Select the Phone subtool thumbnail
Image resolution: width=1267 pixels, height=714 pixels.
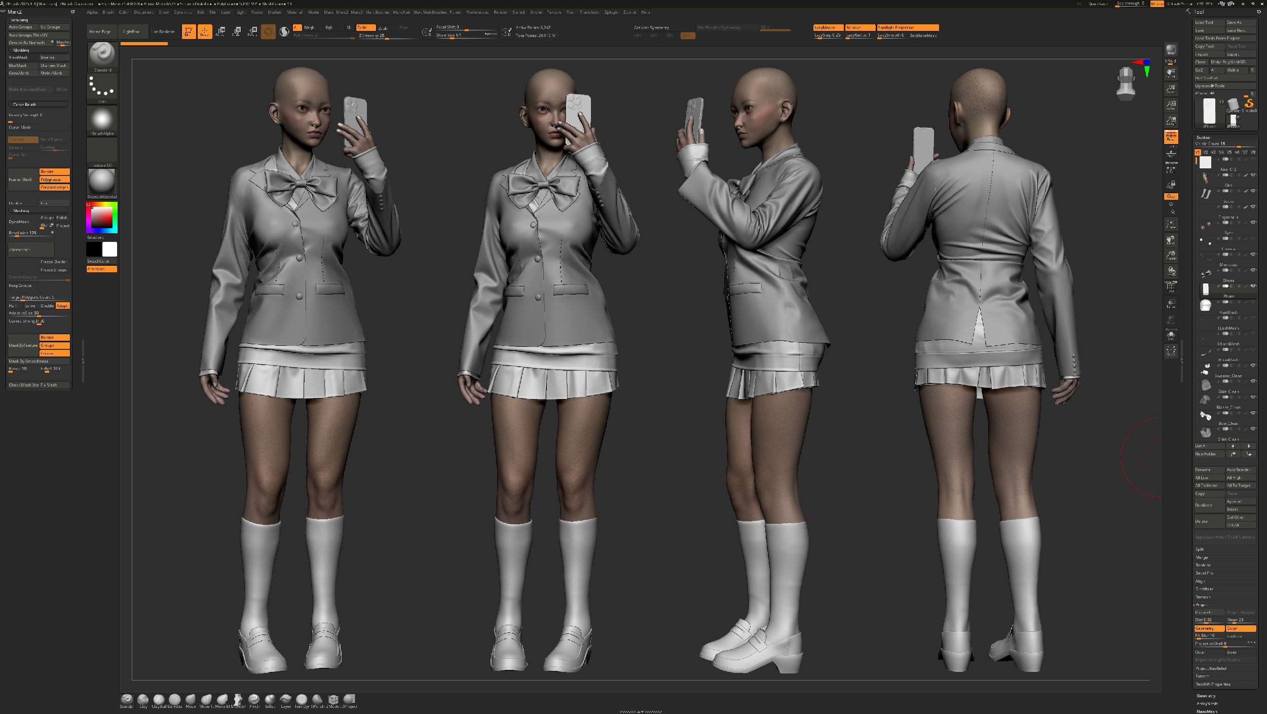1206,290
